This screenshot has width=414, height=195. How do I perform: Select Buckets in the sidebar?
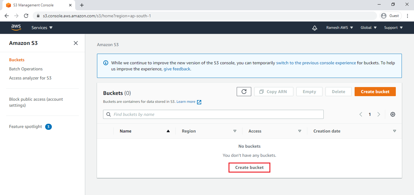(17, 60)
